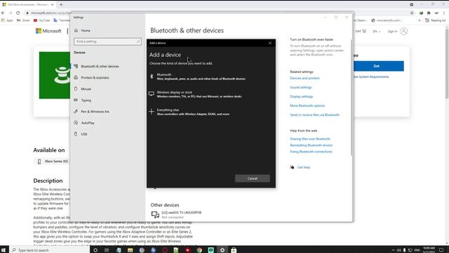The width and height of the screenshot is (449, 253).
Task: Bookmark page with star icon
Action: 412,13
